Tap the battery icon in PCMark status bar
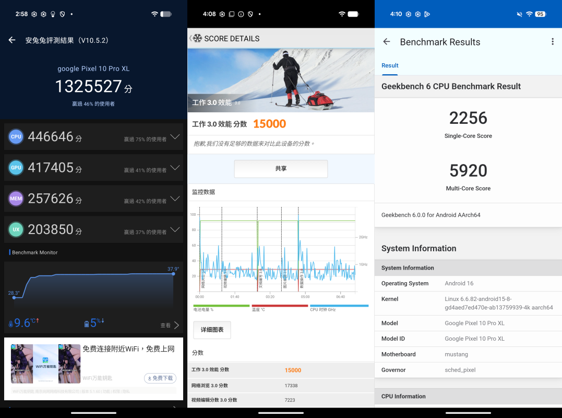The image size is (562, 418). 353,14
